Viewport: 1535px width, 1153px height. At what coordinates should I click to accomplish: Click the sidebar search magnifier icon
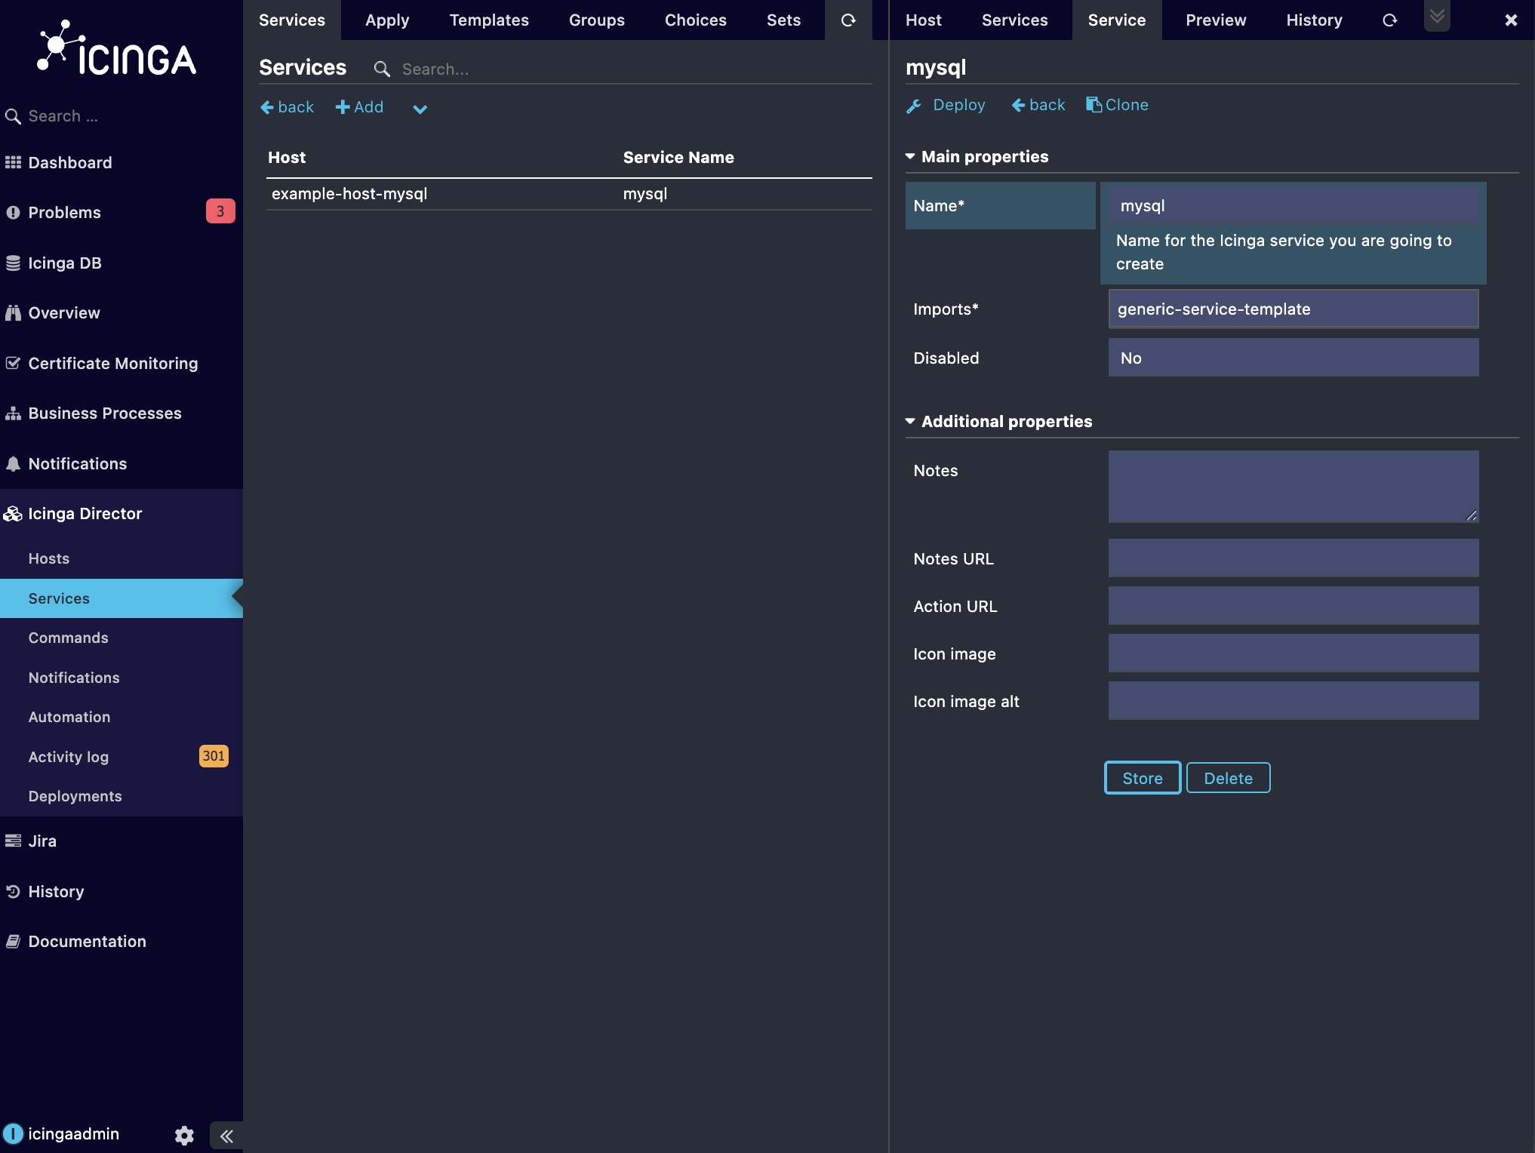coord(13,116)
